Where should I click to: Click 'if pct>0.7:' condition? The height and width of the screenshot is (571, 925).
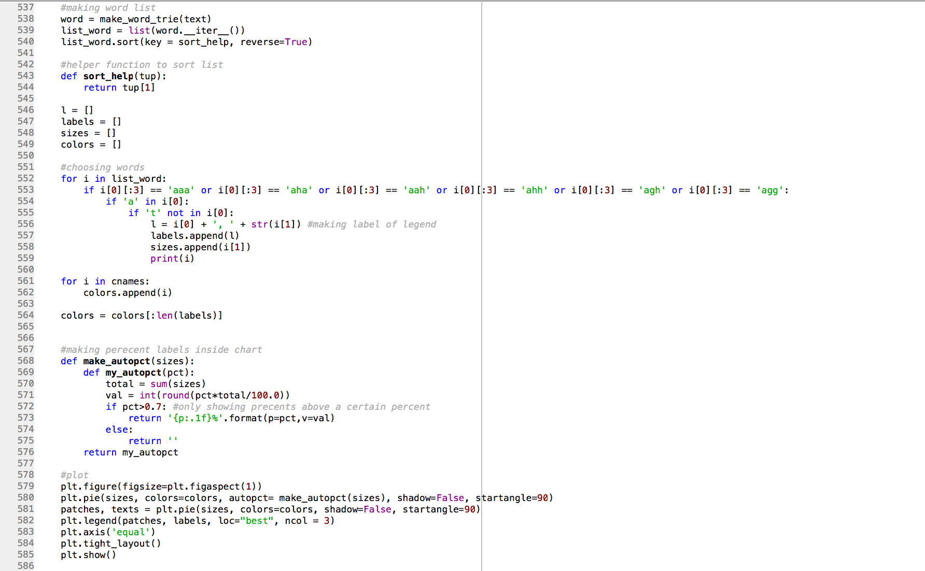point(136,407)
